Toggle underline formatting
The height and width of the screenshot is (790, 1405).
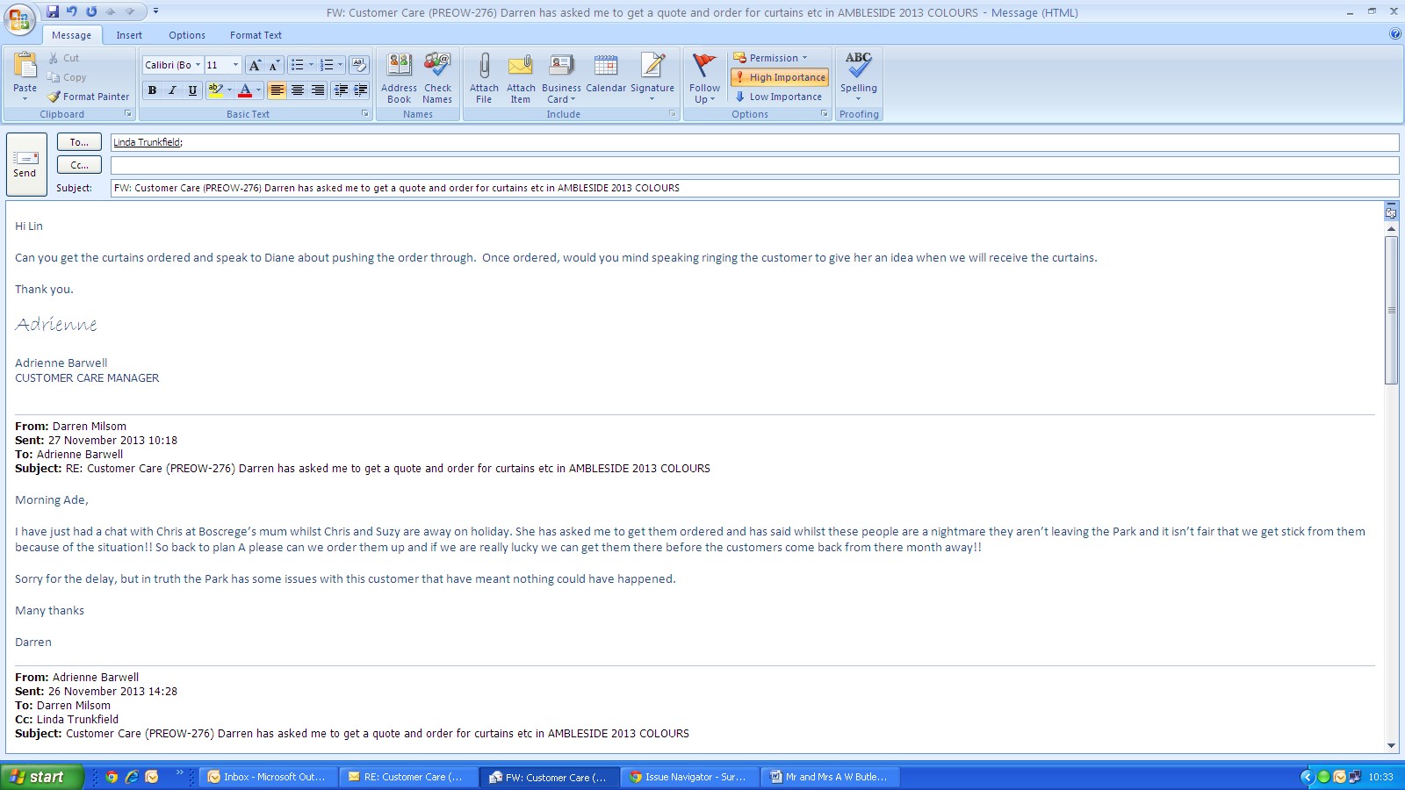[x=192, y=90]
